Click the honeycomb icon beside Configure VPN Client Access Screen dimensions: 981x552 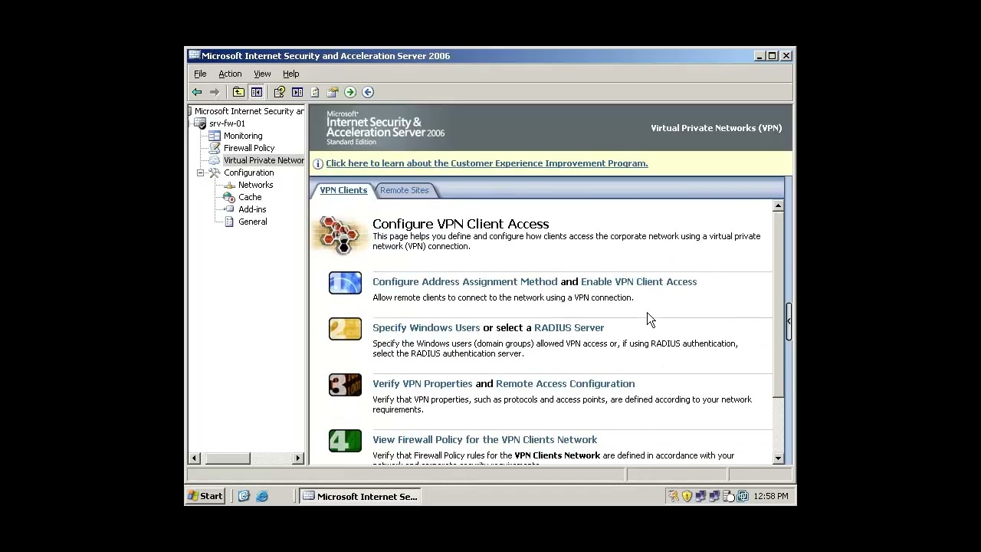coord(340,234)
